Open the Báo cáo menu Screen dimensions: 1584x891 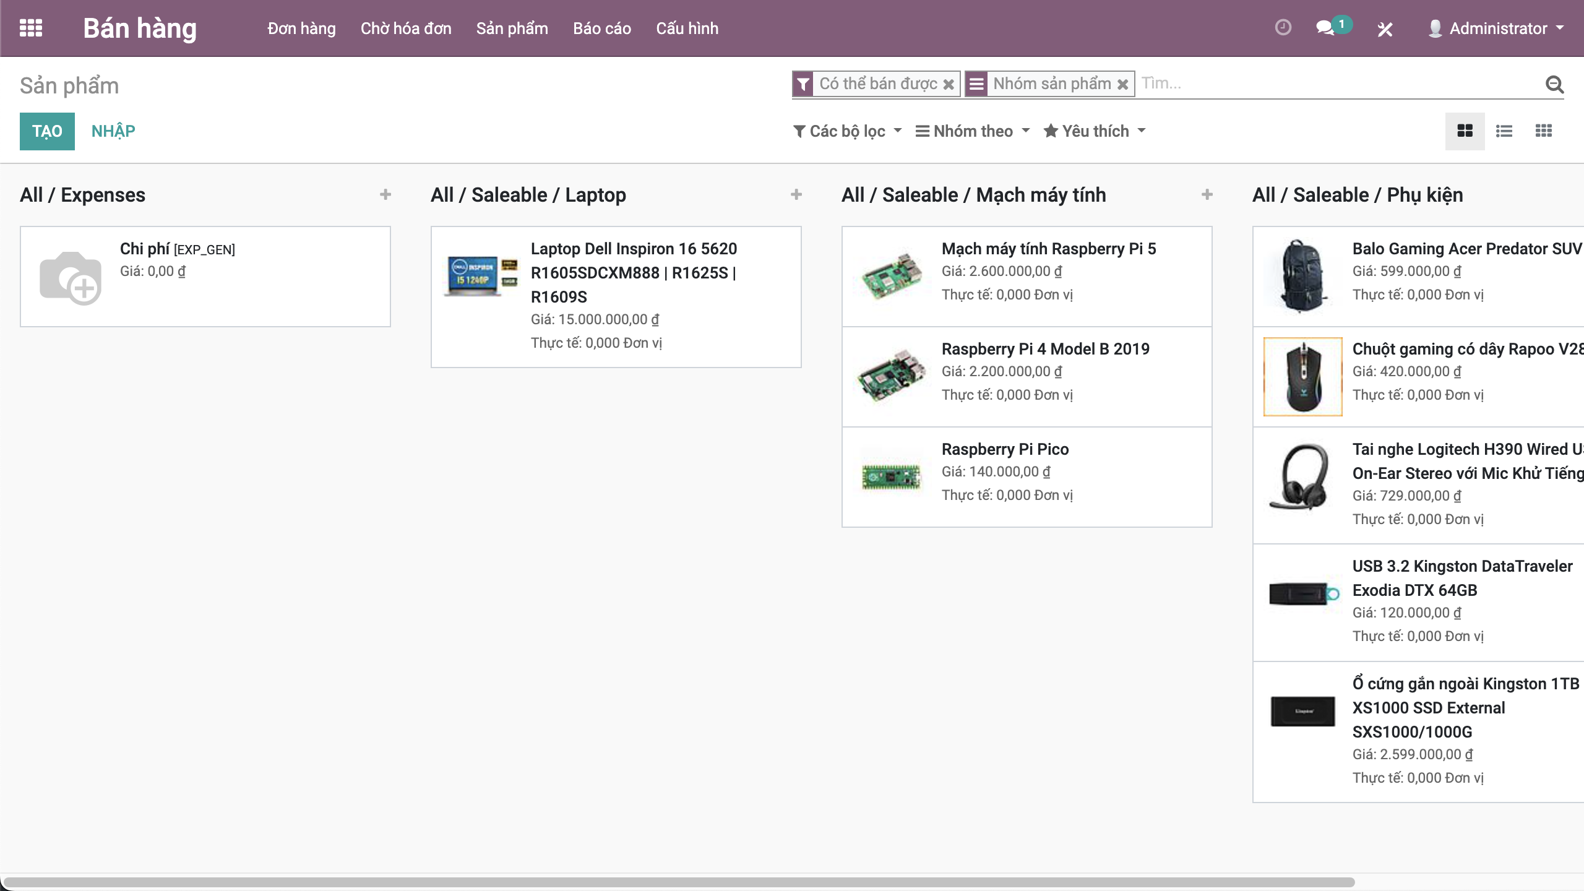click(x=601, y=28)
